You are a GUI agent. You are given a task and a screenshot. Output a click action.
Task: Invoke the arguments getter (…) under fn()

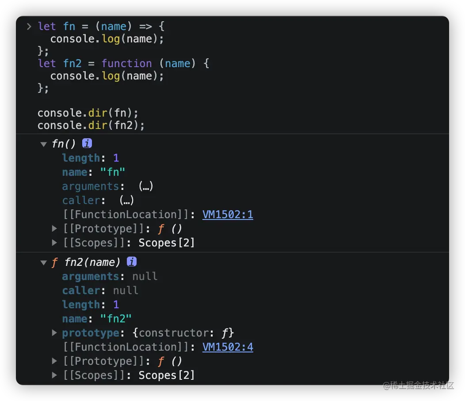coord(146,186)
